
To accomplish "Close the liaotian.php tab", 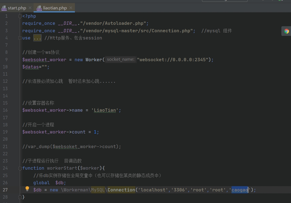I will click(71, 8).
